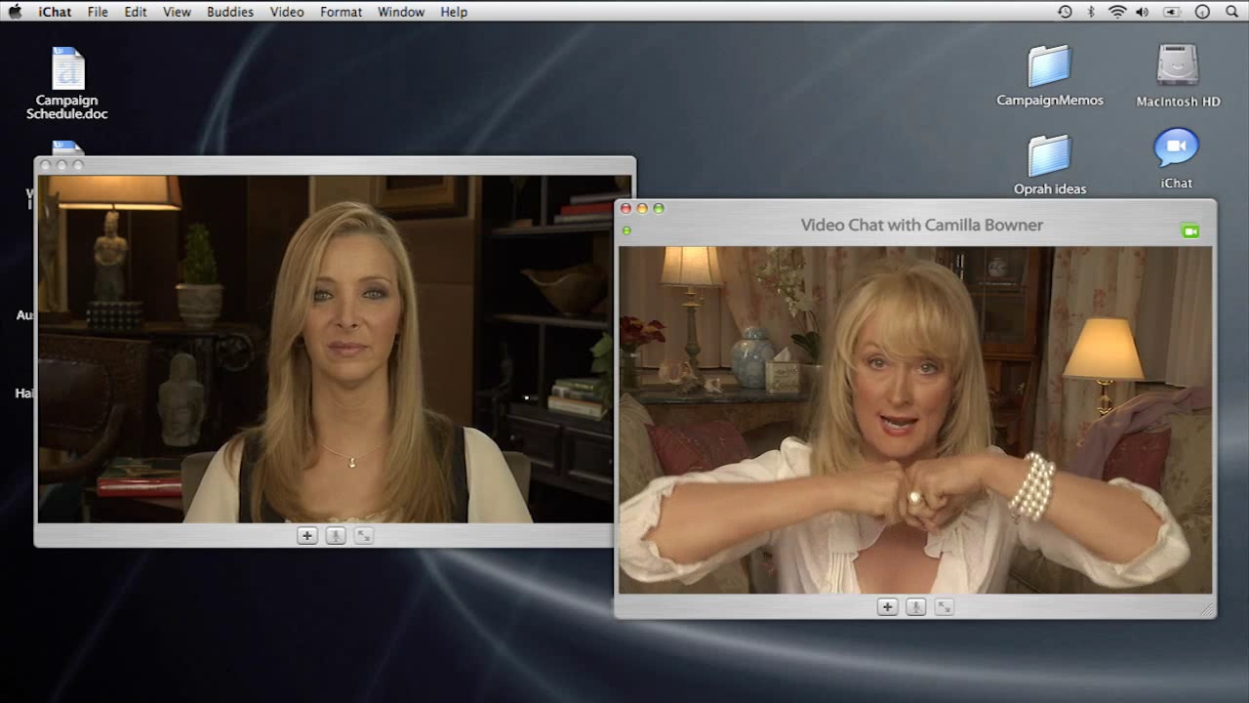Open Spotlight search magnifier
1249x703 pixels.
click(x=1231, y=12)
